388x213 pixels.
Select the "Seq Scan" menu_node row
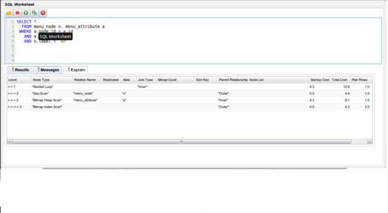(190, 93)
